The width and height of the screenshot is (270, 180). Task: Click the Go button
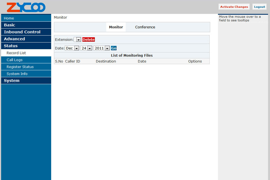coord(114,48)
